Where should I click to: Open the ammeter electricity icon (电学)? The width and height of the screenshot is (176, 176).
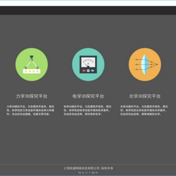pos(88,65)
